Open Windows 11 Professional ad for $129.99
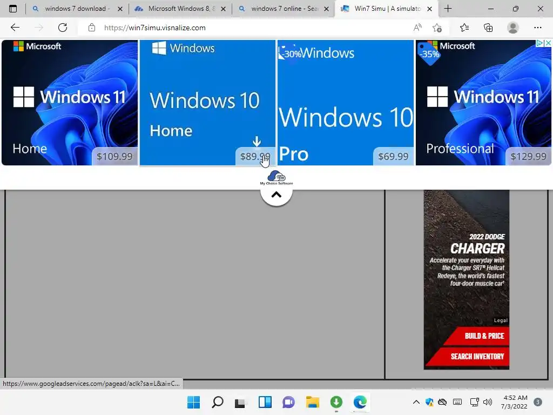The width and height of the screenshot is (553, 415). click(x=483, y=102)
